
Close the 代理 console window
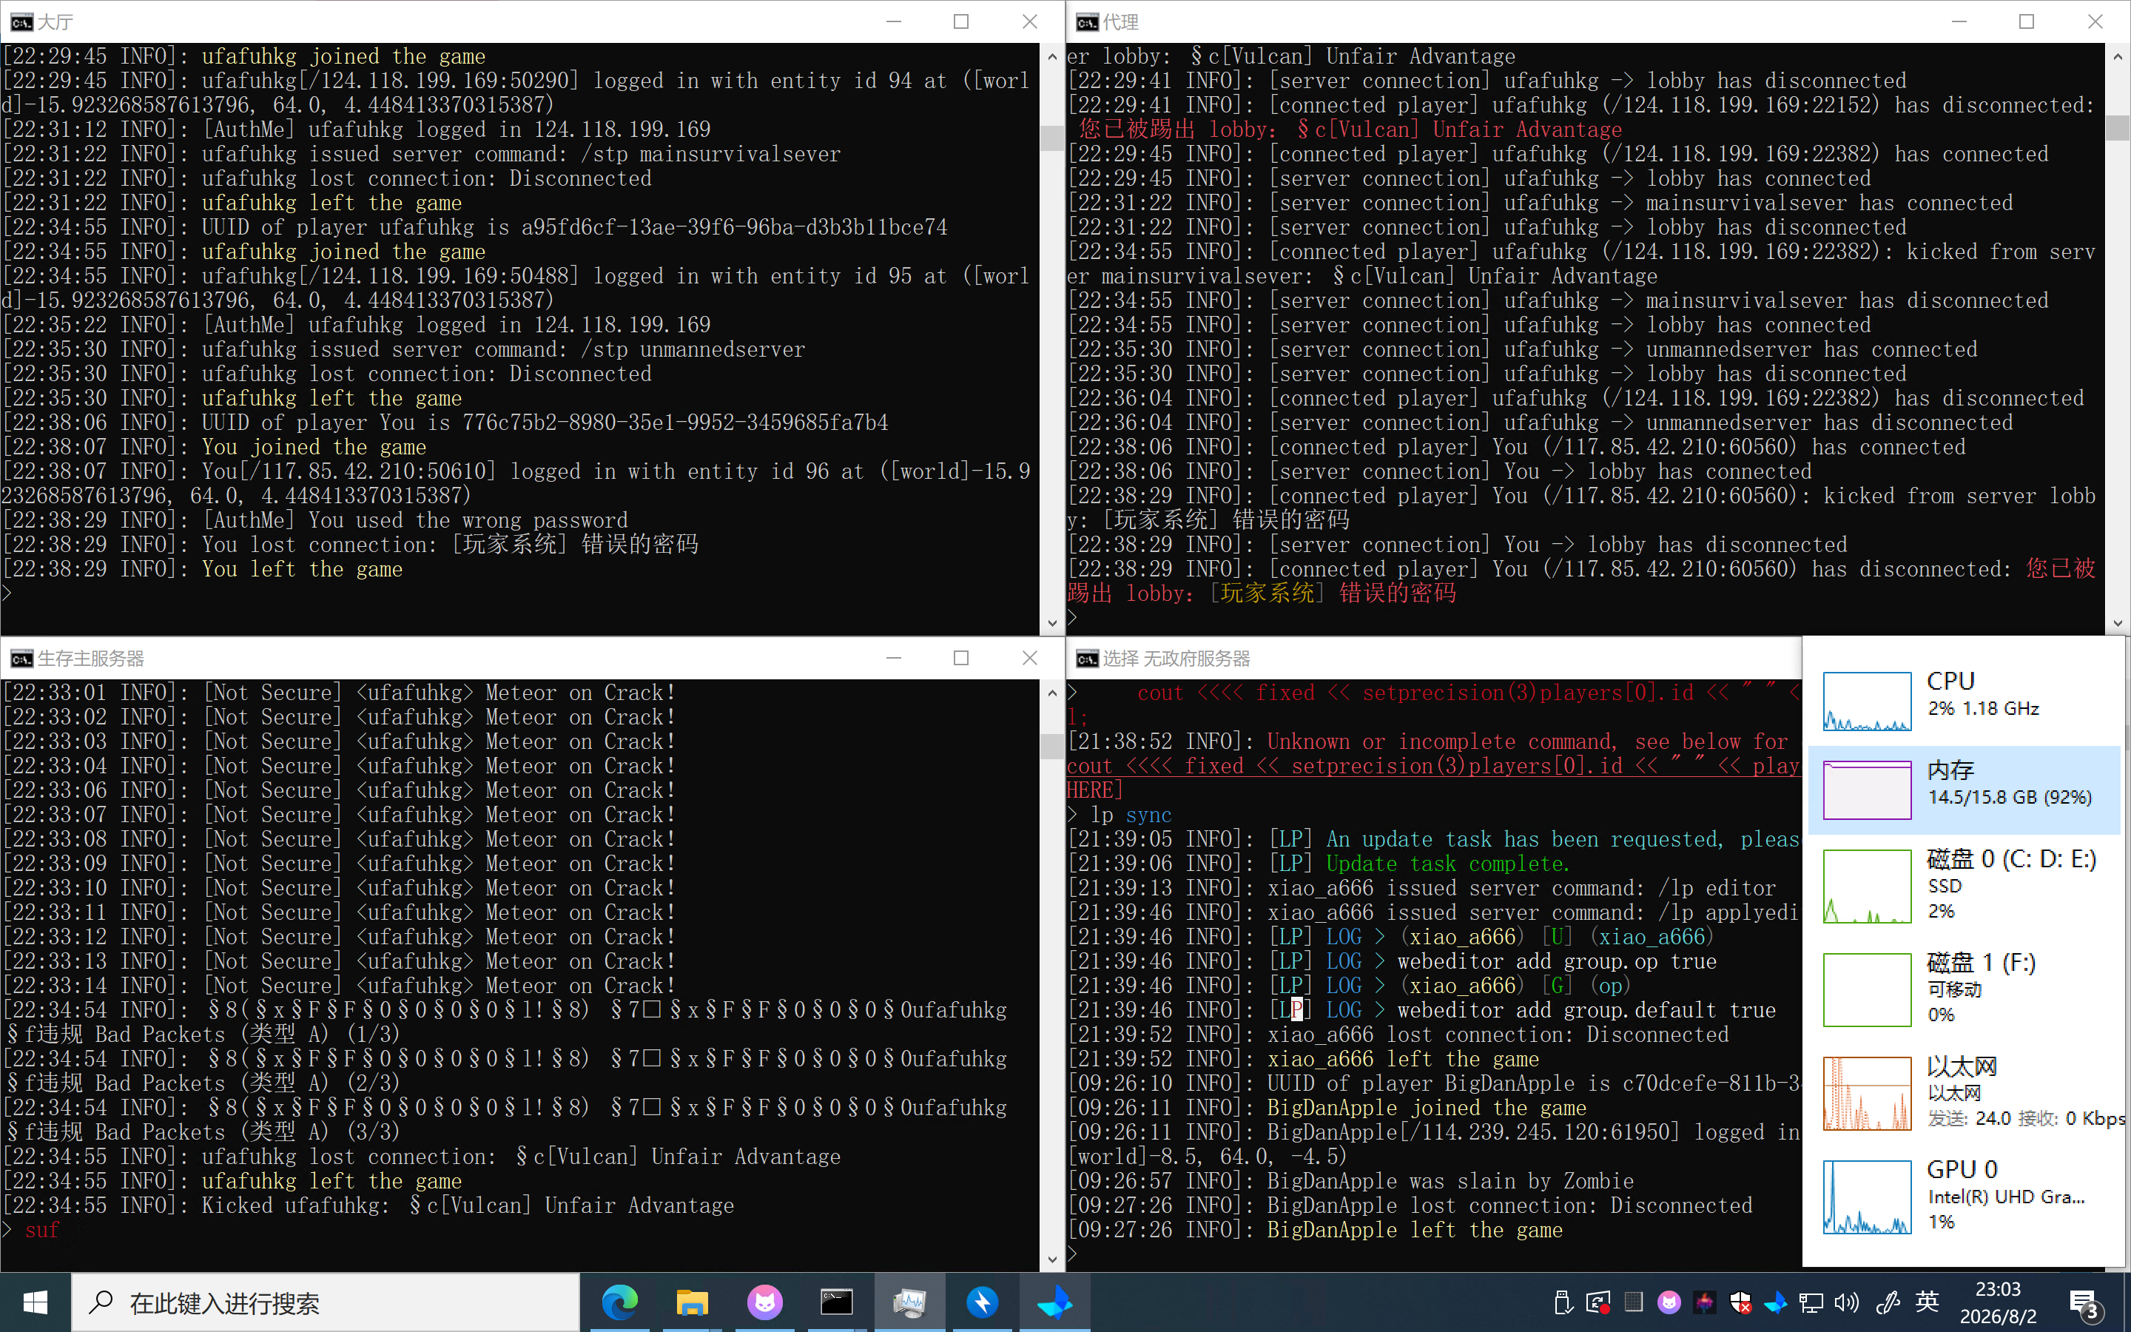(2095, 21)
